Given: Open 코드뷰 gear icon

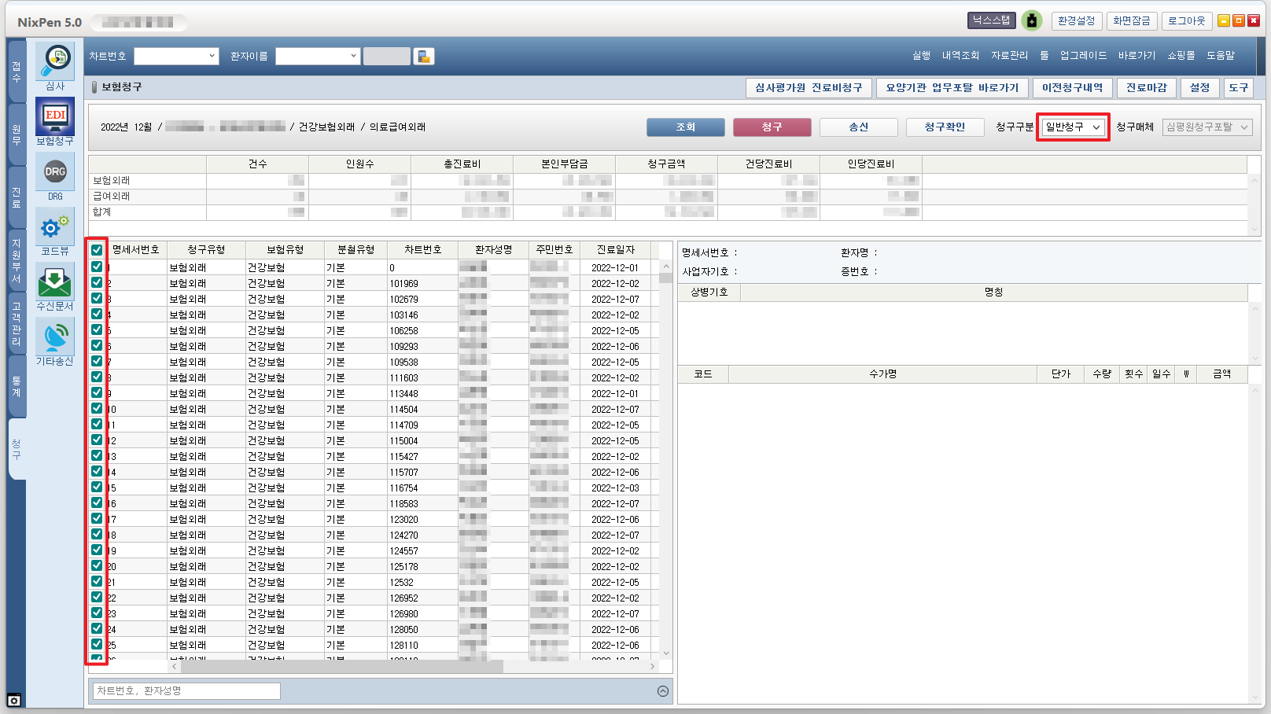Looking at the screenshot, I should 55,227.
